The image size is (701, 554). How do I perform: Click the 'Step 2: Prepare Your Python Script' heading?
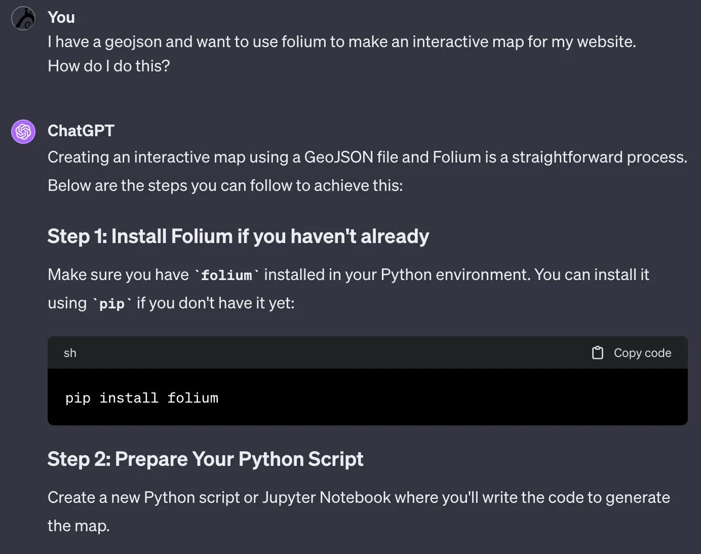[x=205, y=459]
